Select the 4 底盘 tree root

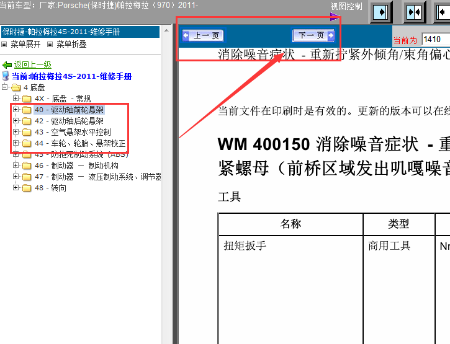pyautogui.click(x=34, y=87)
